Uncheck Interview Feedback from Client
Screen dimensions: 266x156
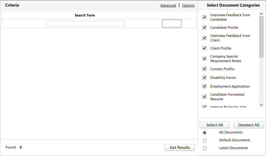click(204, 38)
